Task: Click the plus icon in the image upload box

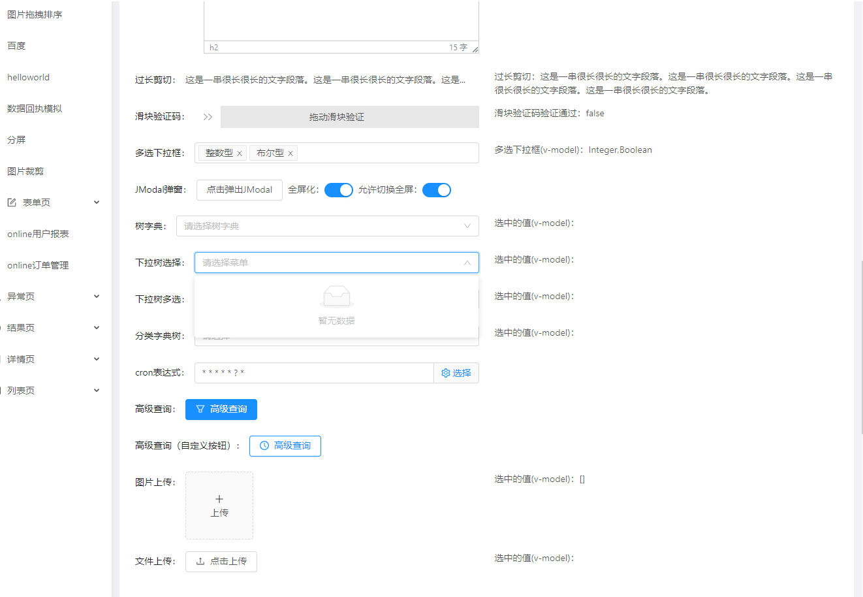Action: tap(219, 499)
